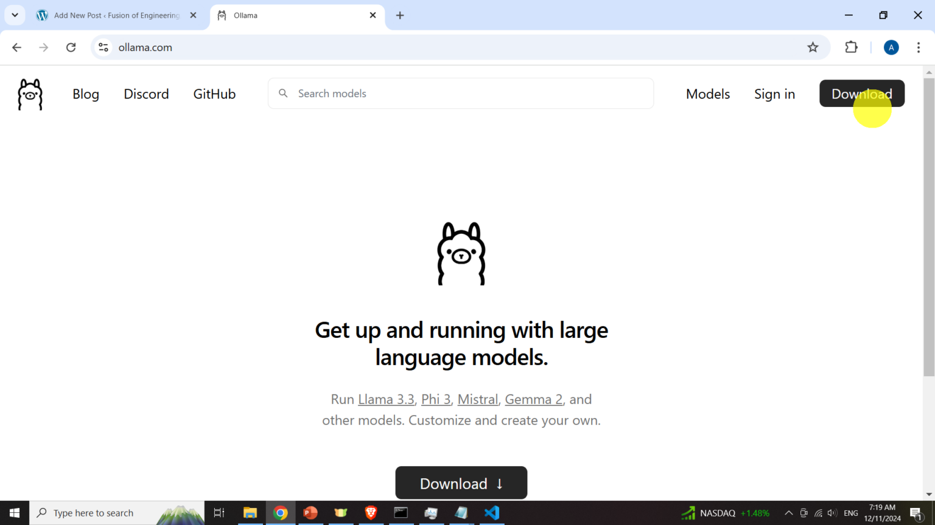The image size is (935, 525).
Task: Open the Chrome three-dot menu
Action: [x=919, y=47]
